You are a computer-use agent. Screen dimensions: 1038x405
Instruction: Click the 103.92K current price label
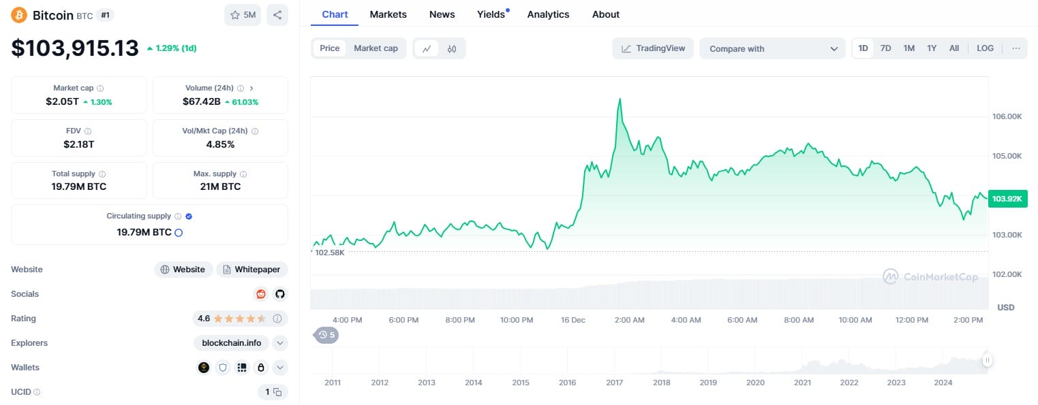[x=1007, y=198]
